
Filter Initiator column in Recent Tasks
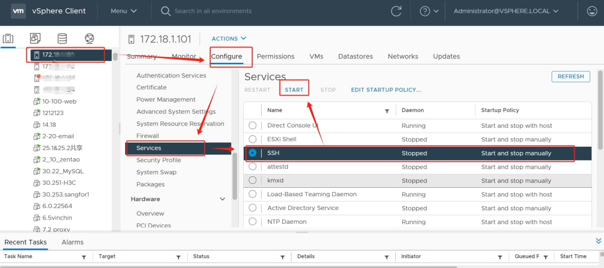pyautogui.click(x=500, y=257)
